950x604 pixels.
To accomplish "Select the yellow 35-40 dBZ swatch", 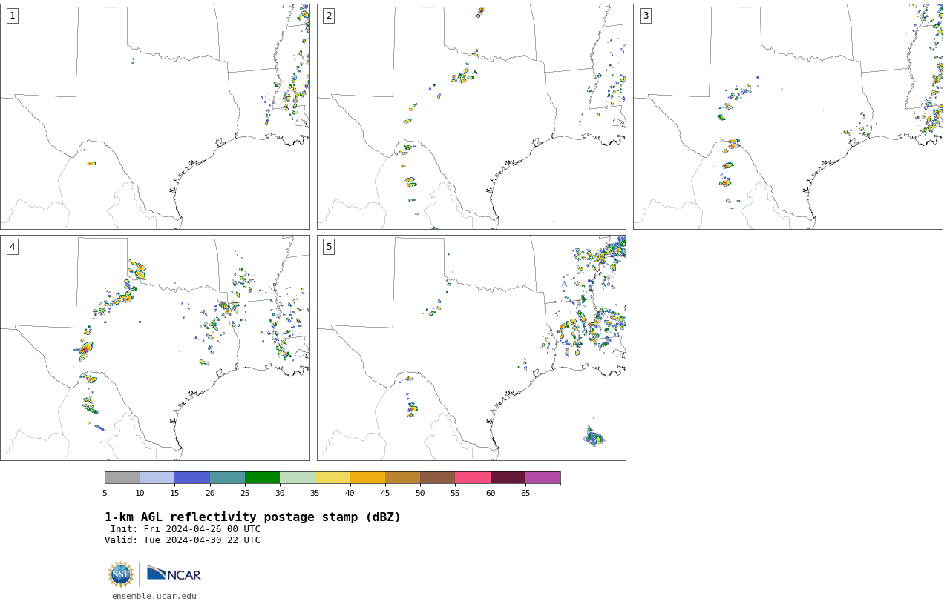I will tap(332, 477).
